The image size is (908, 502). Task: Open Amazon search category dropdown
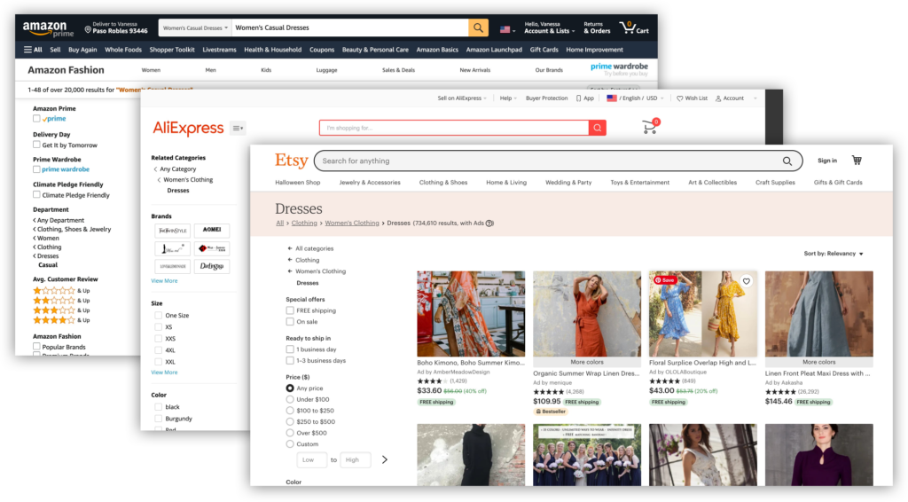coord(195,27)
